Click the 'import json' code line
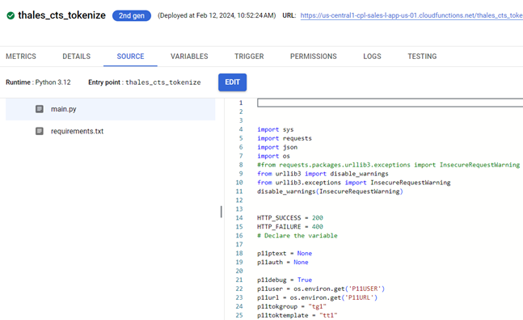This screenshot has height=320, width=523. 277,147
